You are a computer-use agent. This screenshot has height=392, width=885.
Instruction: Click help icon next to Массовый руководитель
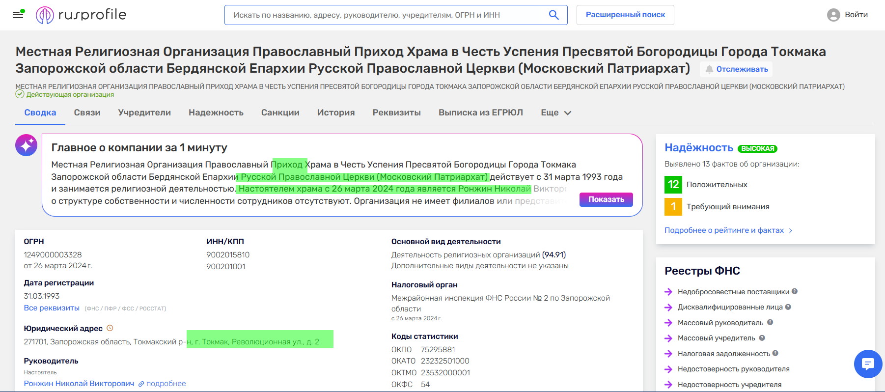pos(770,322)
